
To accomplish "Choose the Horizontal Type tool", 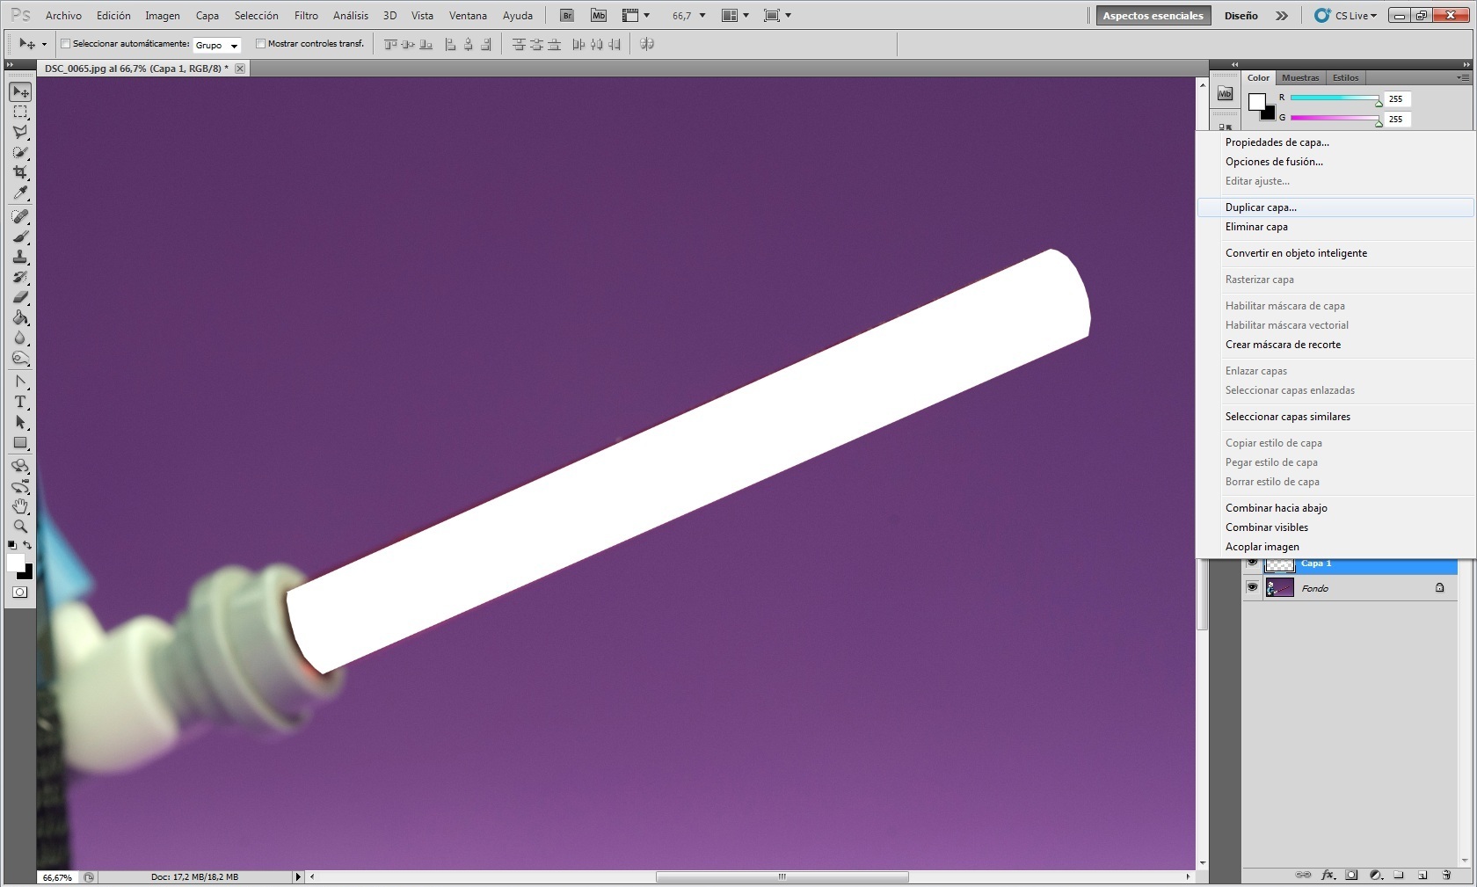I will tap(20, 402).
